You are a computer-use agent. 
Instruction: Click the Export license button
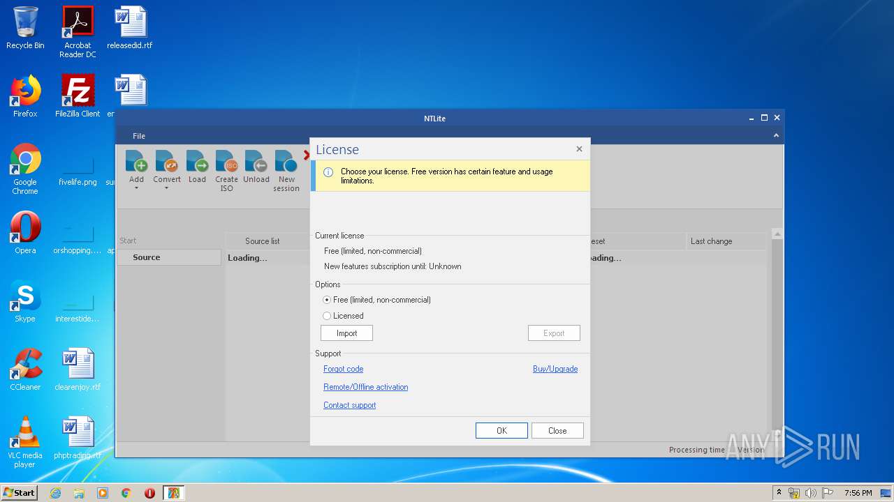pos(554,333)
